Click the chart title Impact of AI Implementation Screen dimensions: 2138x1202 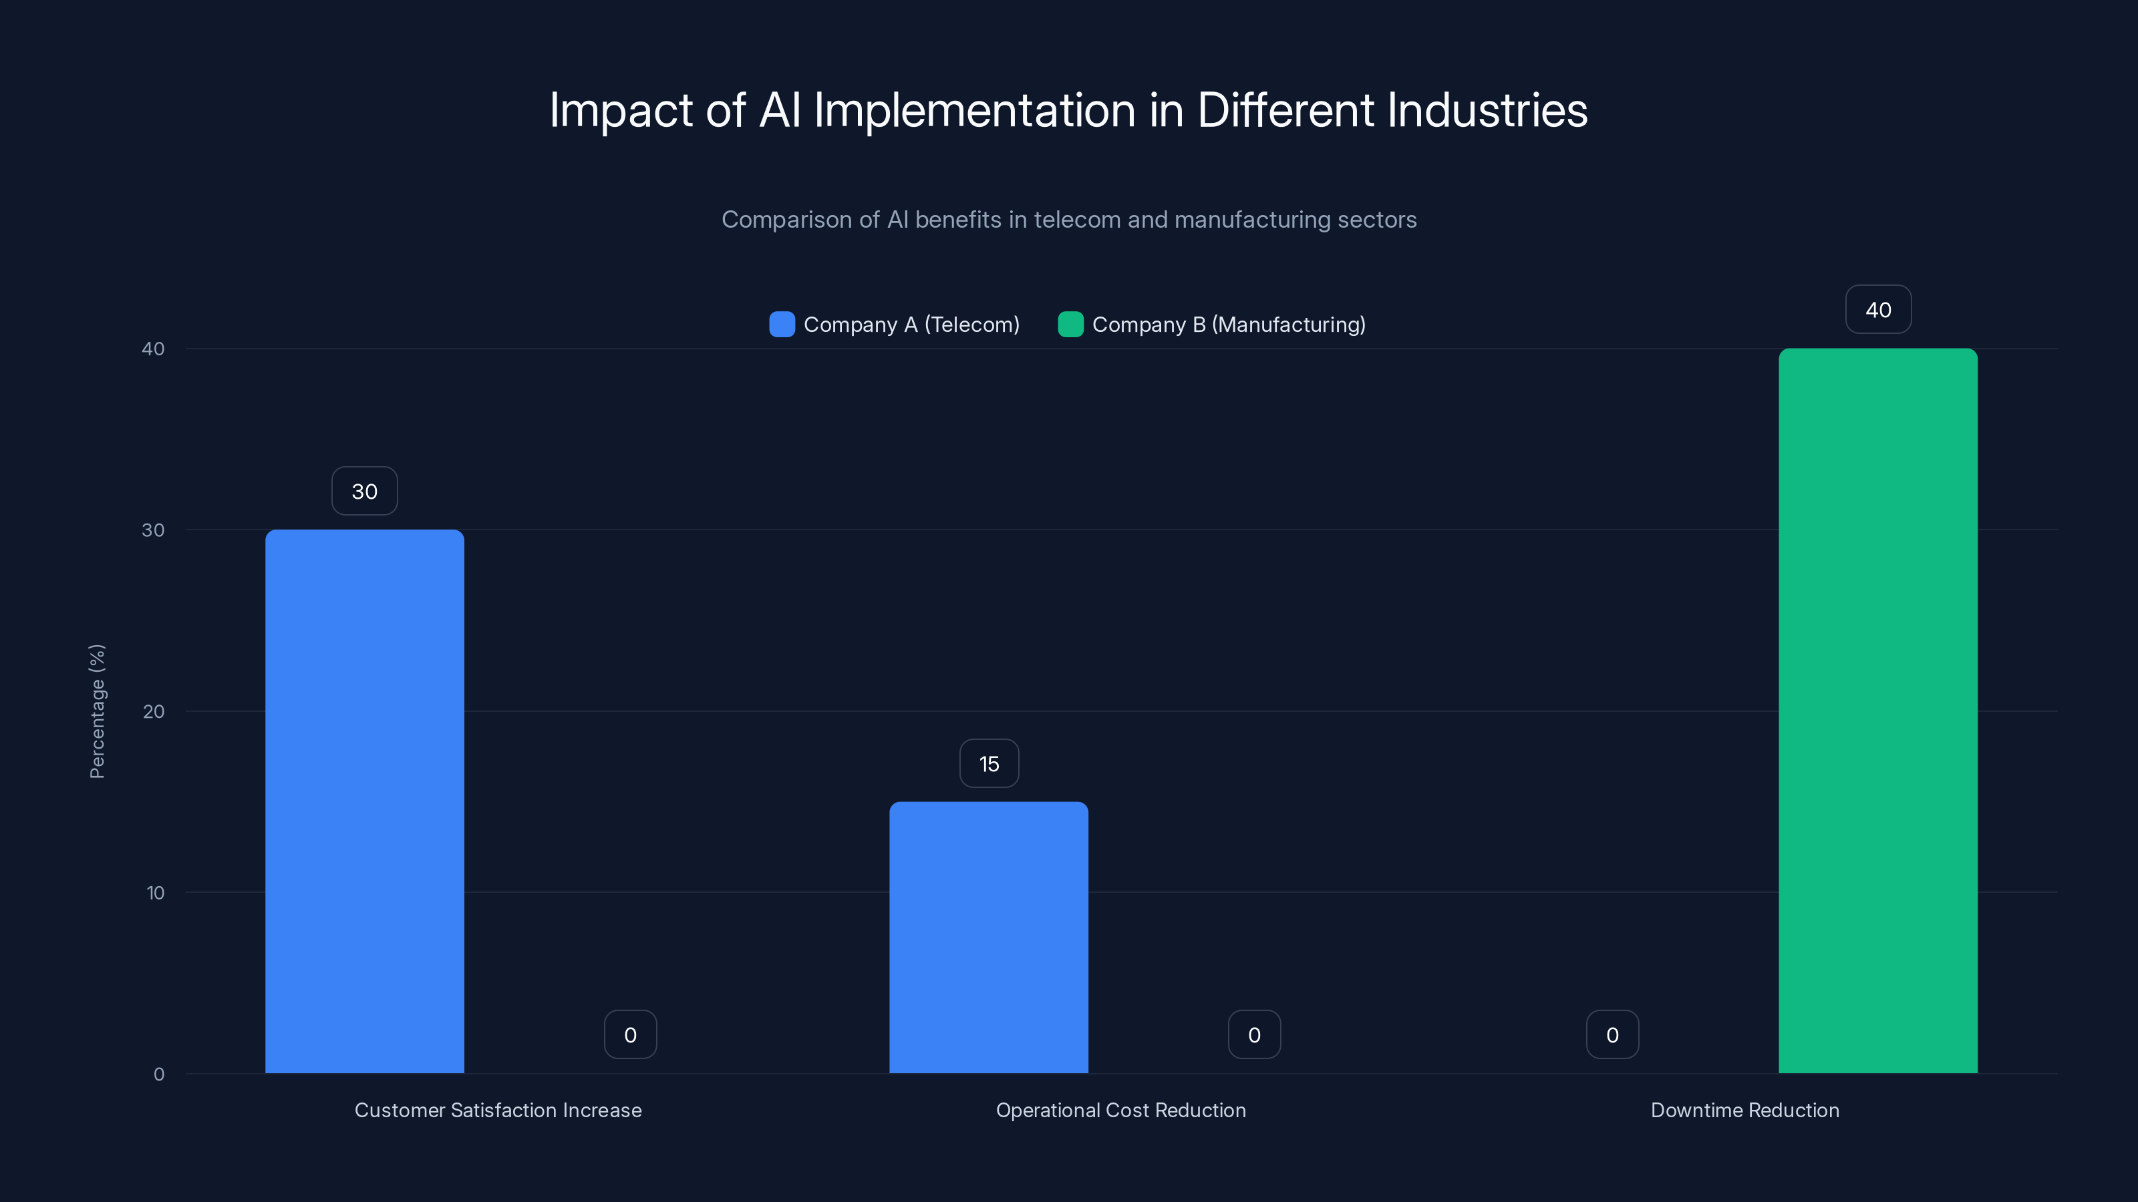click(1069, 110)
